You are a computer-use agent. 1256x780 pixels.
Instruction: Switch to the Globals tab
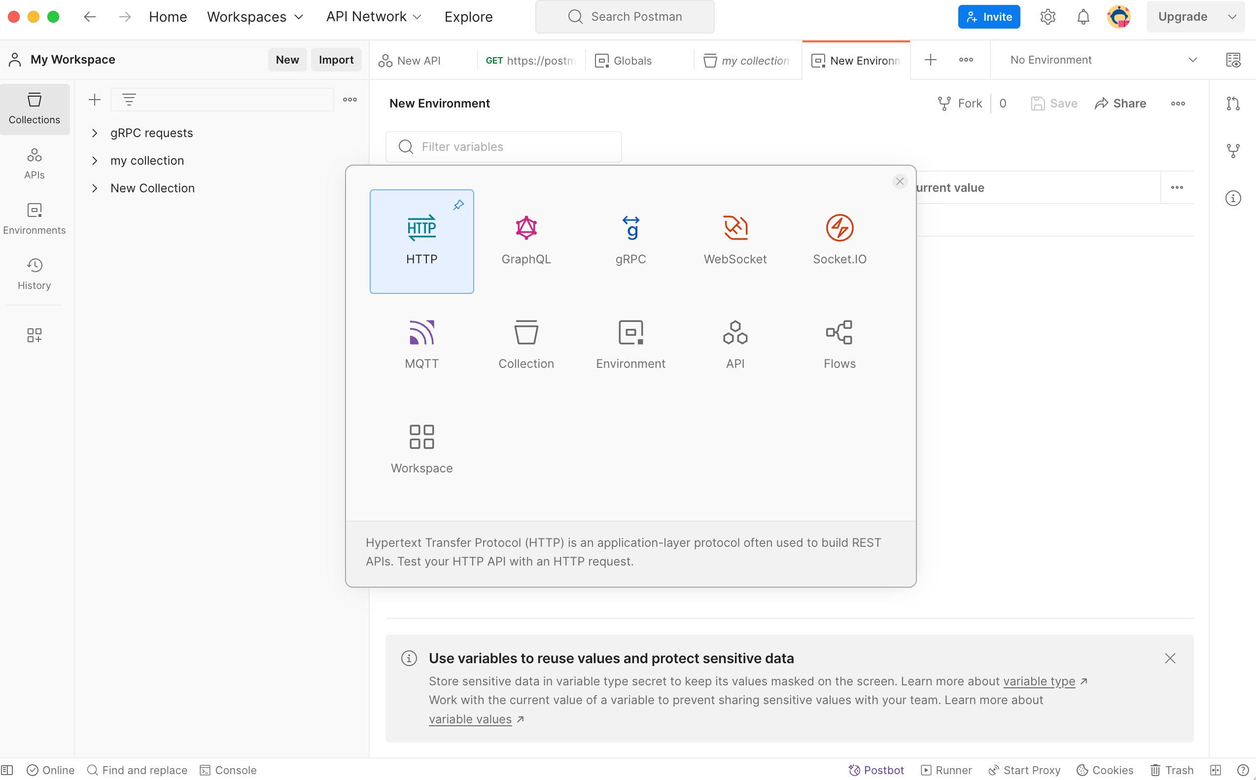632,61
